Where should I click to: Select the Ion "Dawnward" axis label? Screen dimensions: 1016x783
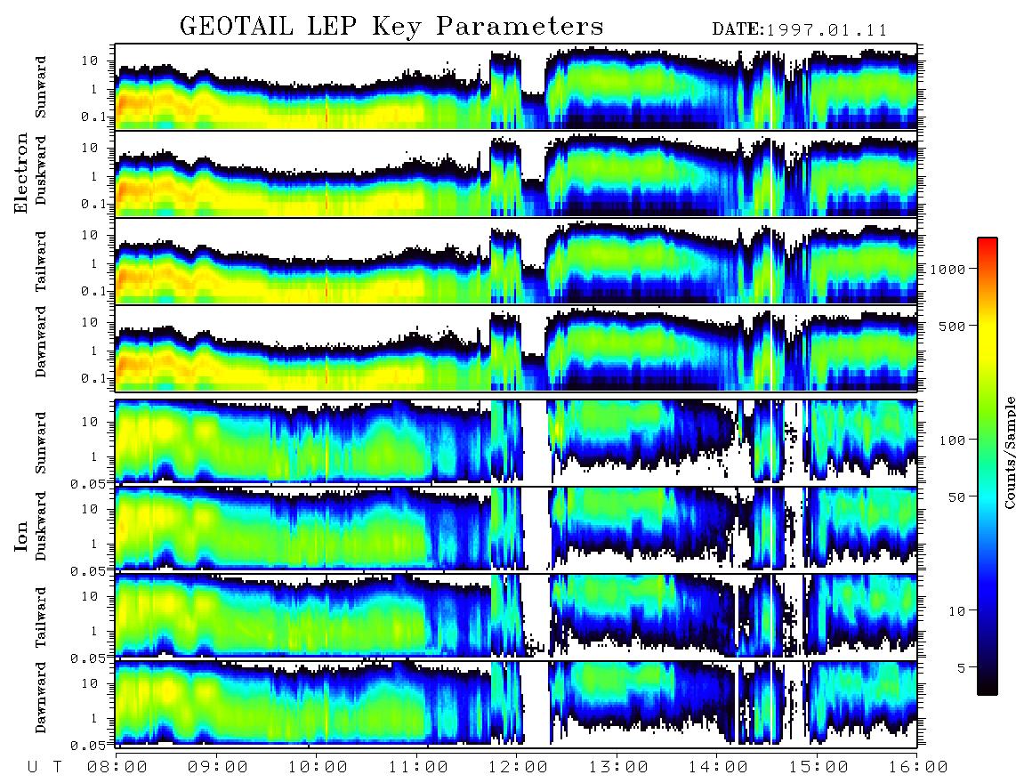click(41, 698)
